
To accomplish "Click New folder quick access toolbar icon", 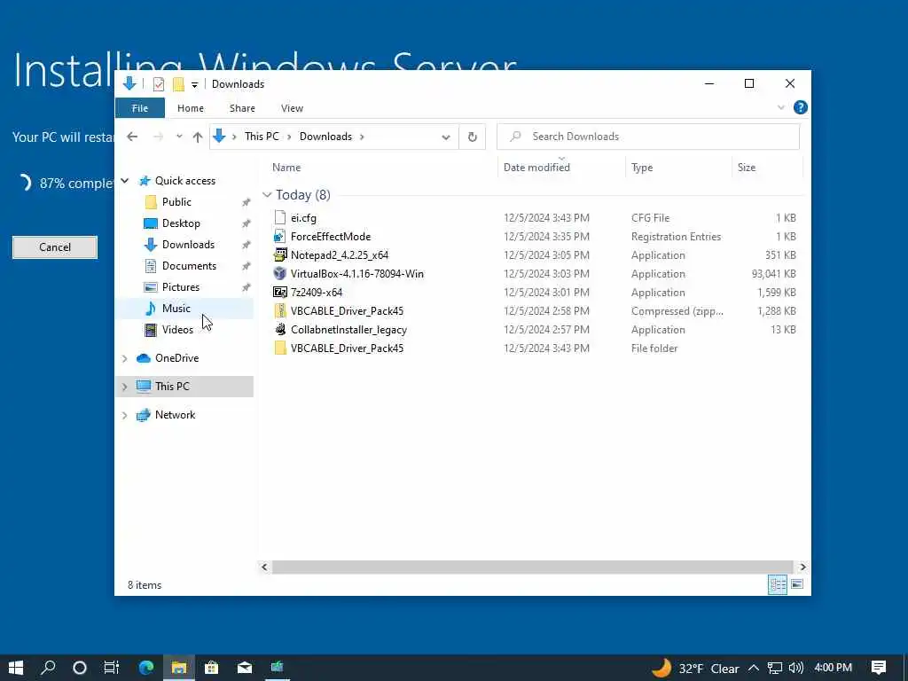I will [x=179, y=84].
